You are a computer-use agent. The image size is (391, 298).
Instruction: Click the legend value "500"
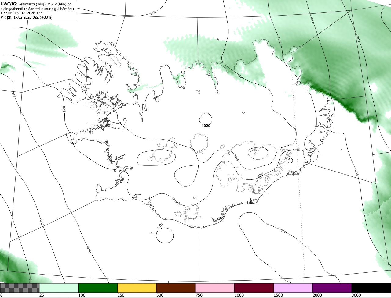point(160,295)
